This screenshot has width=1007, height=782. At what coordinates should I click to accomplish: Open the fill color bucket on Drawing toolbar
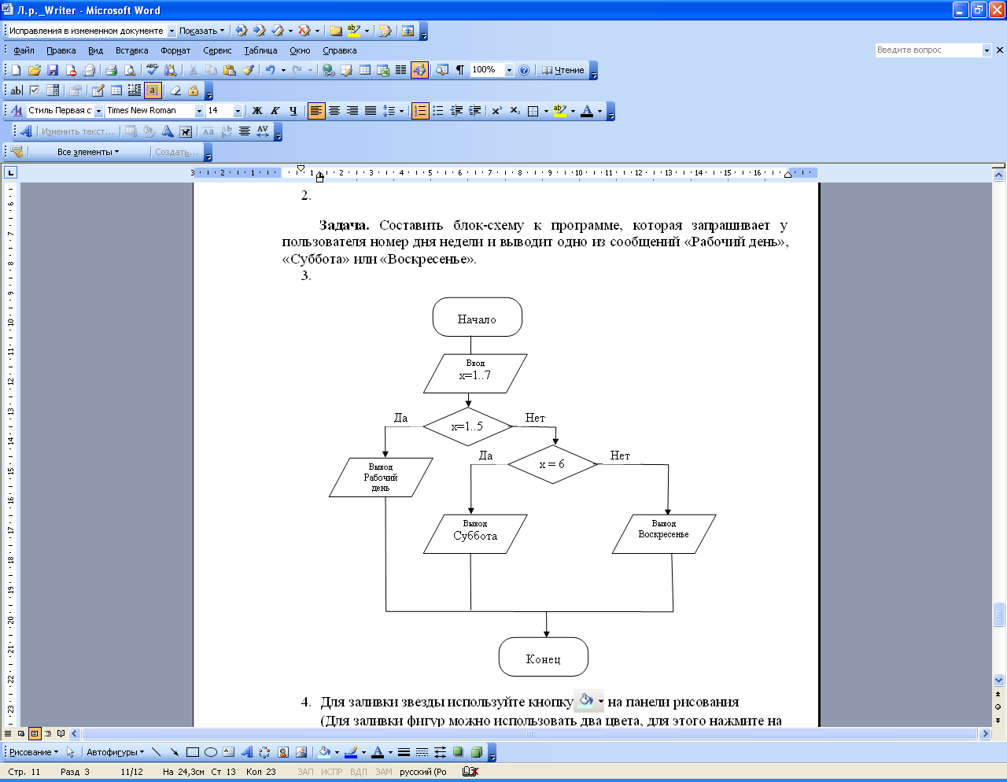(x=324, y=752)
